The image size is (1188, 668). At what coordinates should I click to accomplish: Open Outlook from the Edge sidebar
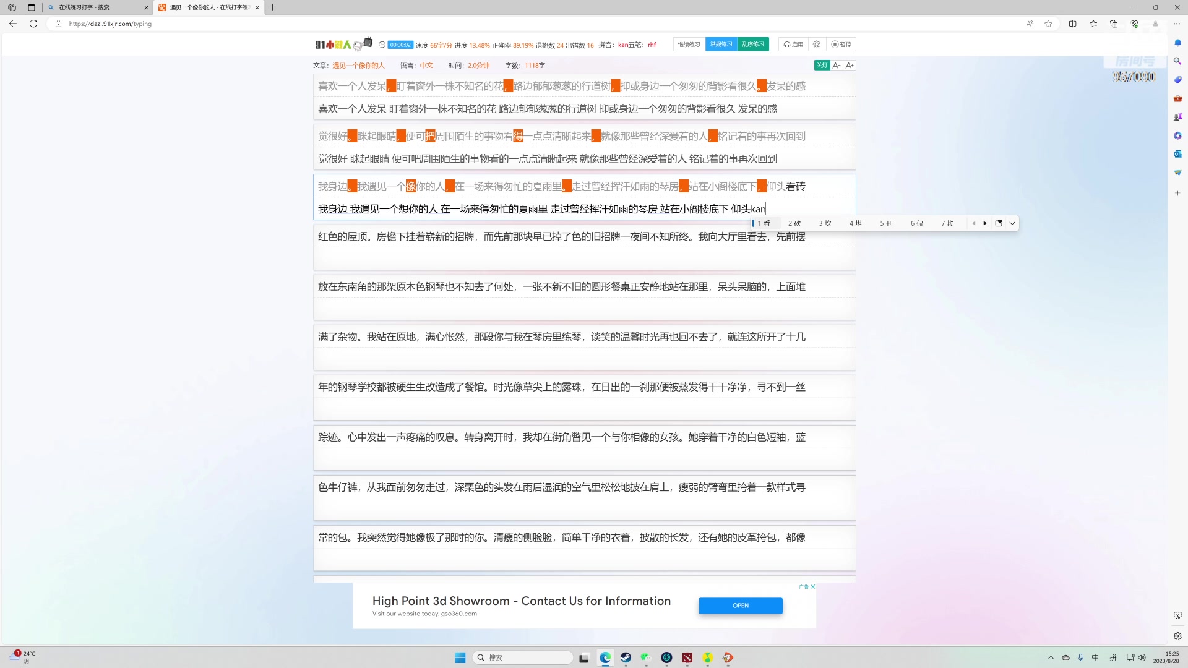pos(1178,154)
